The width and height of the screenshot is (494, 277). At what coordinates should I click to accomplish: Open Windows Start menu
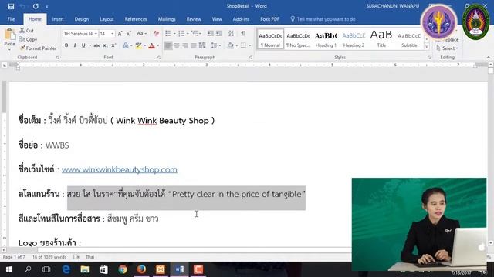click(x=9, y=269)
